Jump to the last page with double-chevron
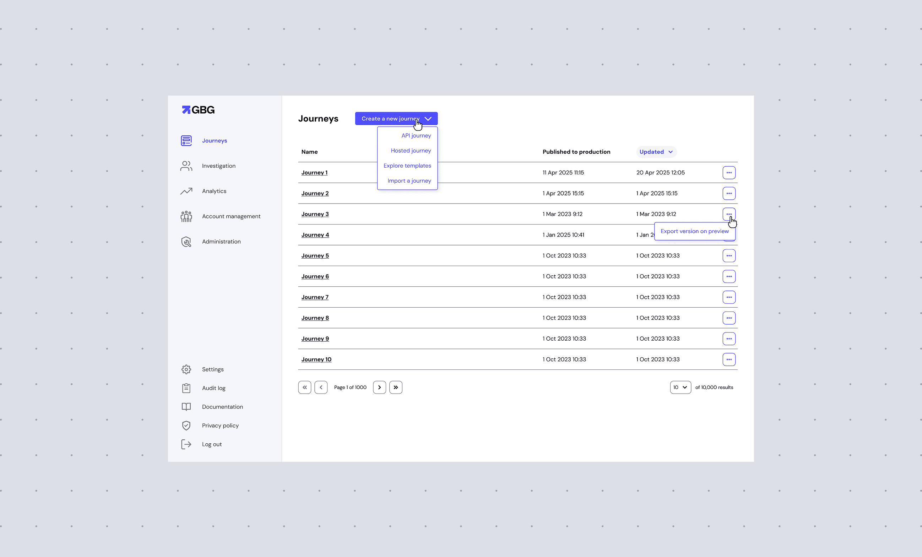922x557 pixels. tap(396, 387)
